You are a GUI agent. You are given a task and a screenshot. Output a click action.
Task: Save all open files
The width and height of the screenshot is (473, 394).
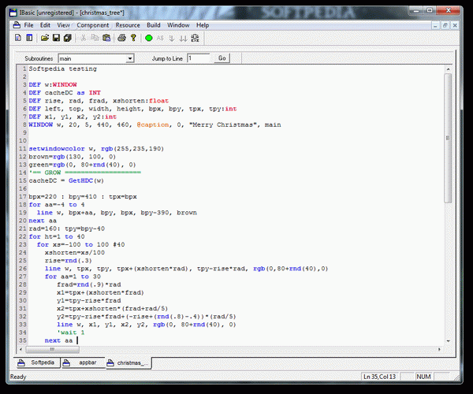pos(67,38)
